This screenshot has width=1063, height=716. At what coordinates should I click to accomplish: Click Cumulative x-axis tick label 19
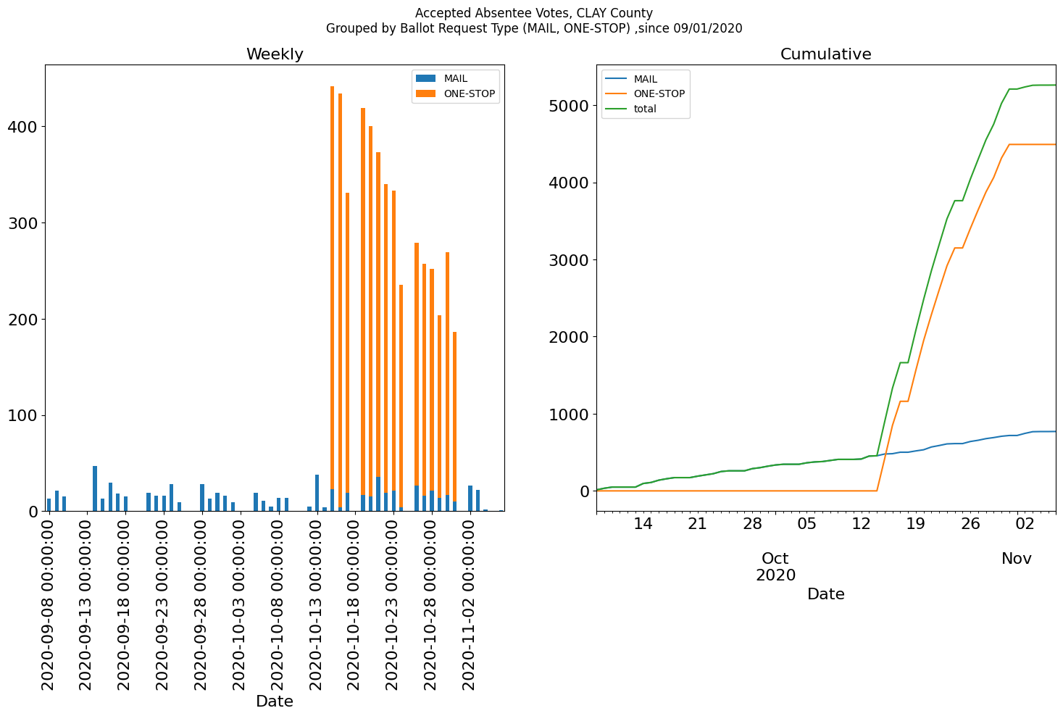[x=916, y=524]
